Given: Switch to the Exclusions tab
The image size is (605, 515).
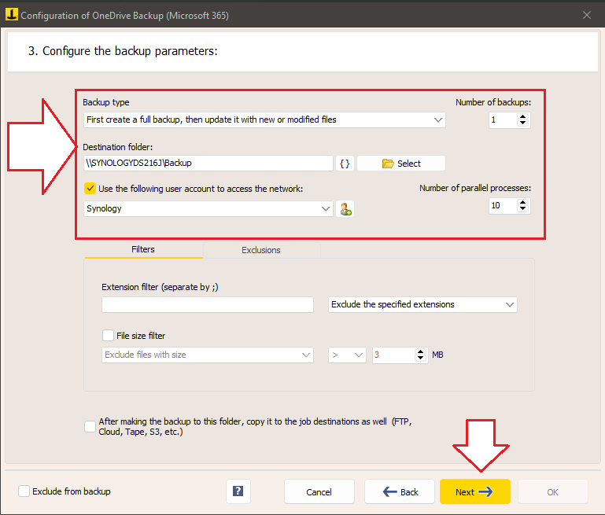Looking at the screenshot, I should 261,250.
